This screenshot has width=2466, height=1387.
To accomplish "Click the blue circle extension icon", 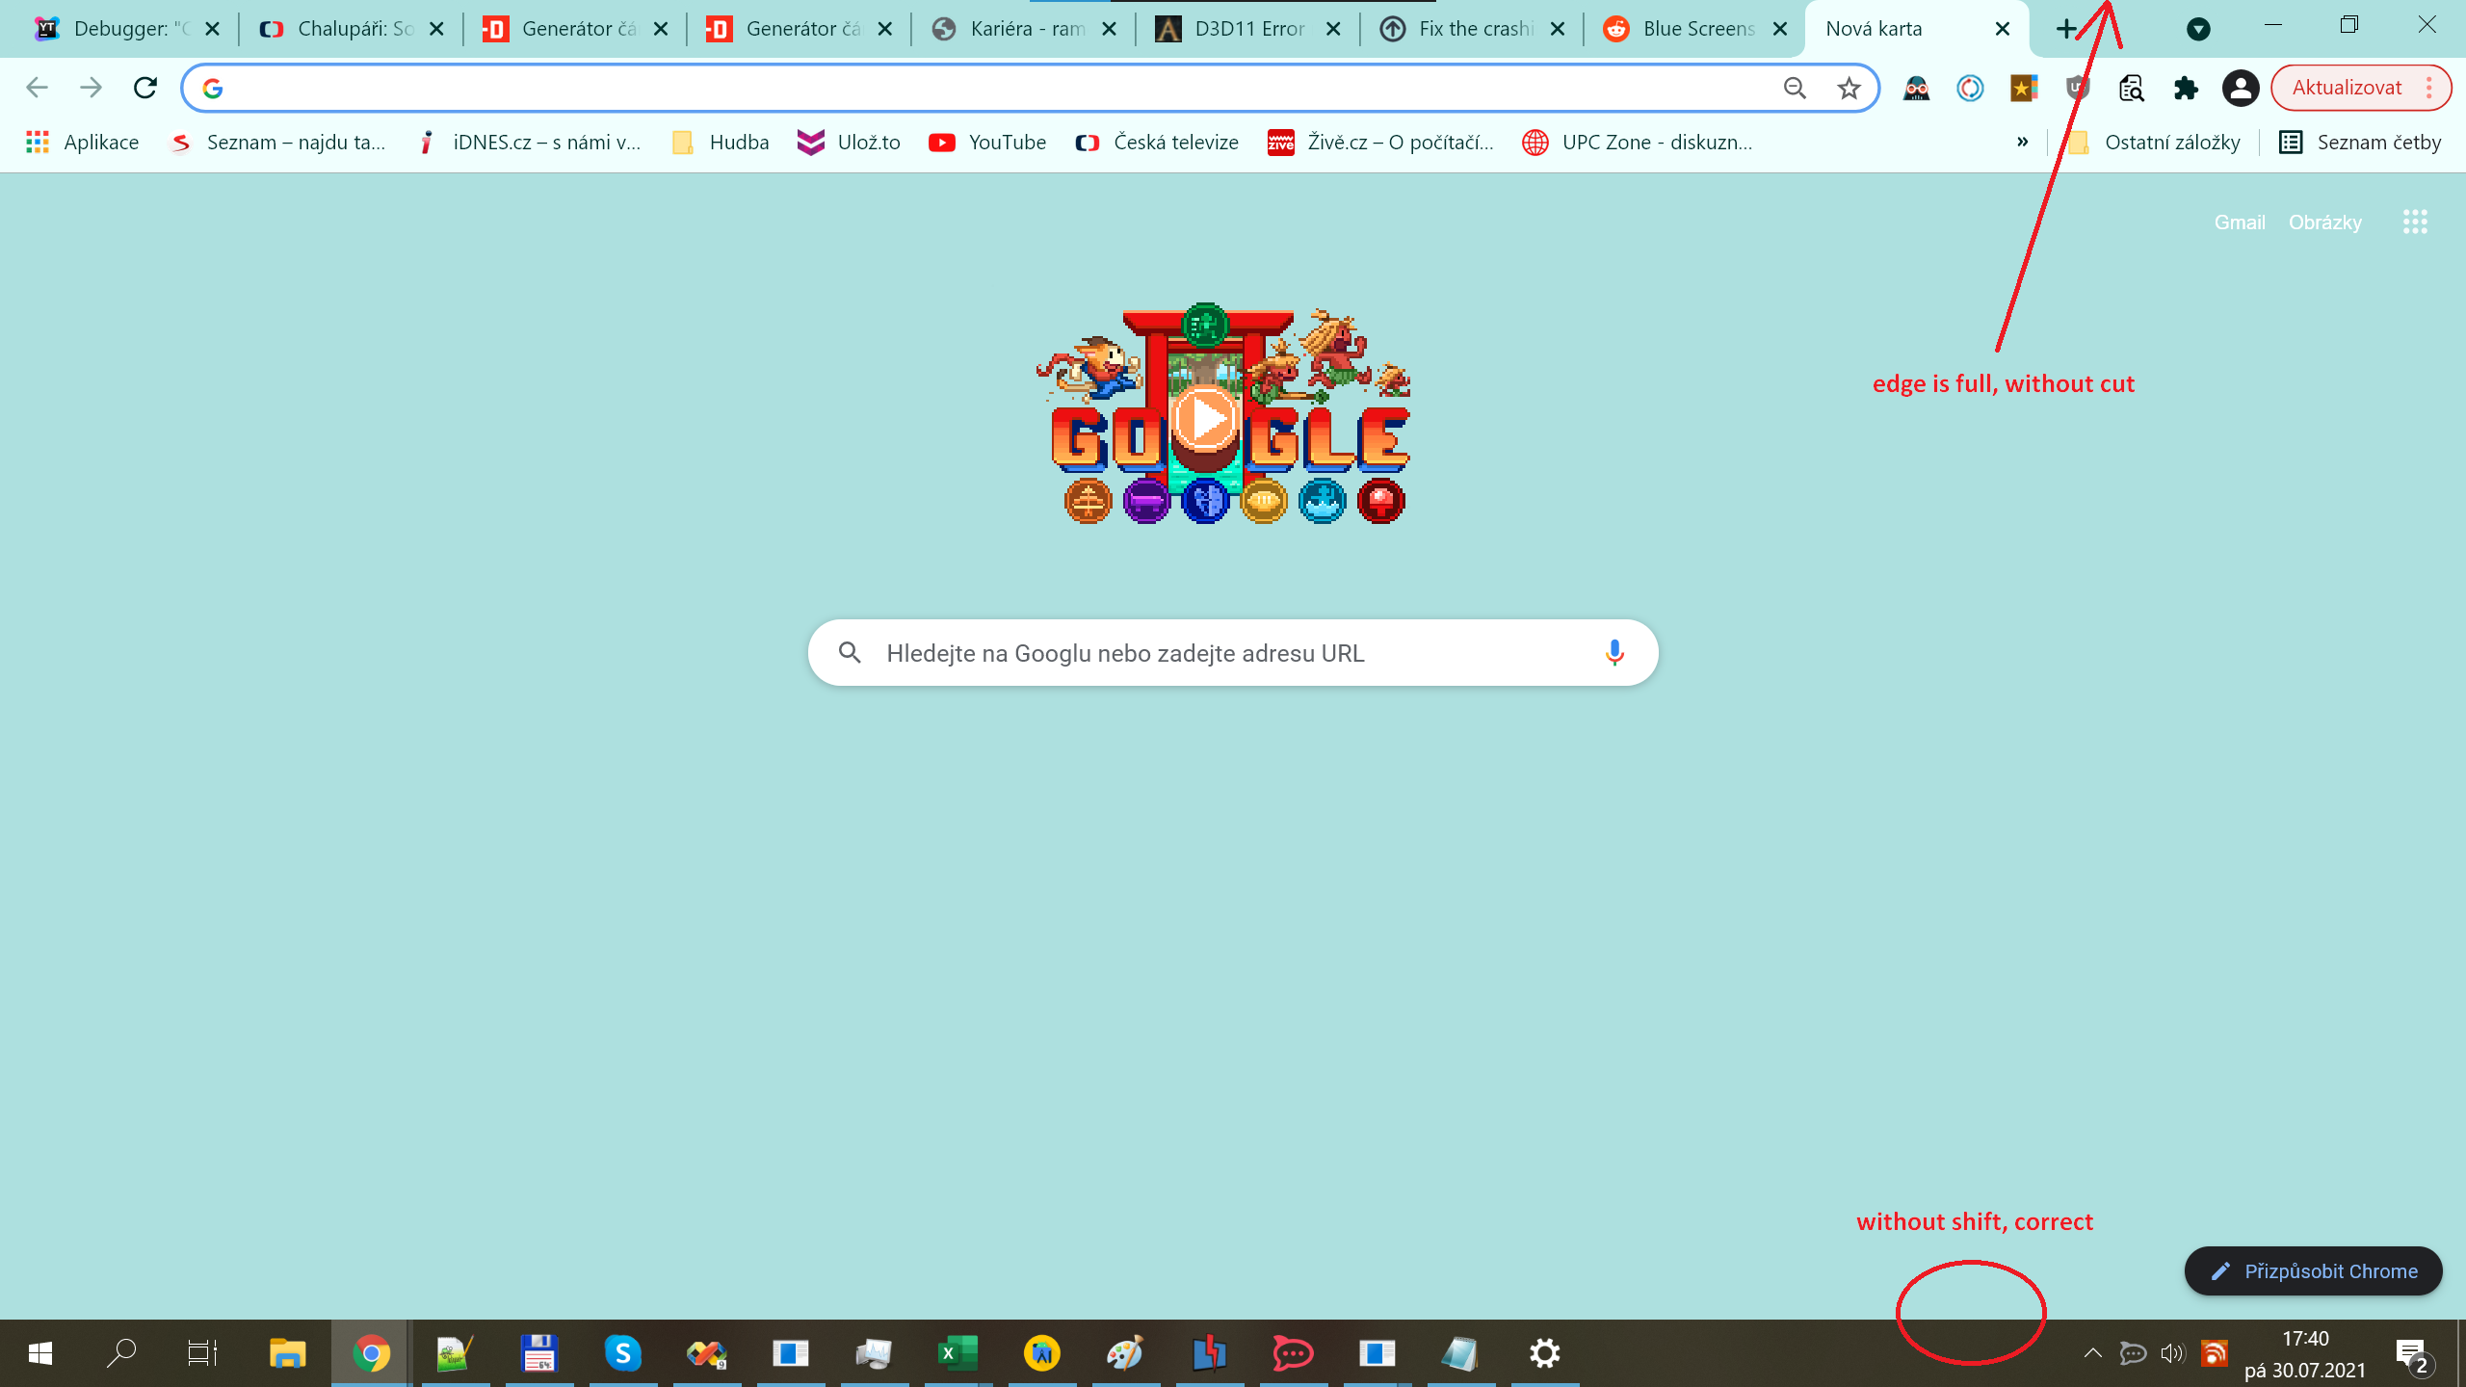I will click(1970, 89).
